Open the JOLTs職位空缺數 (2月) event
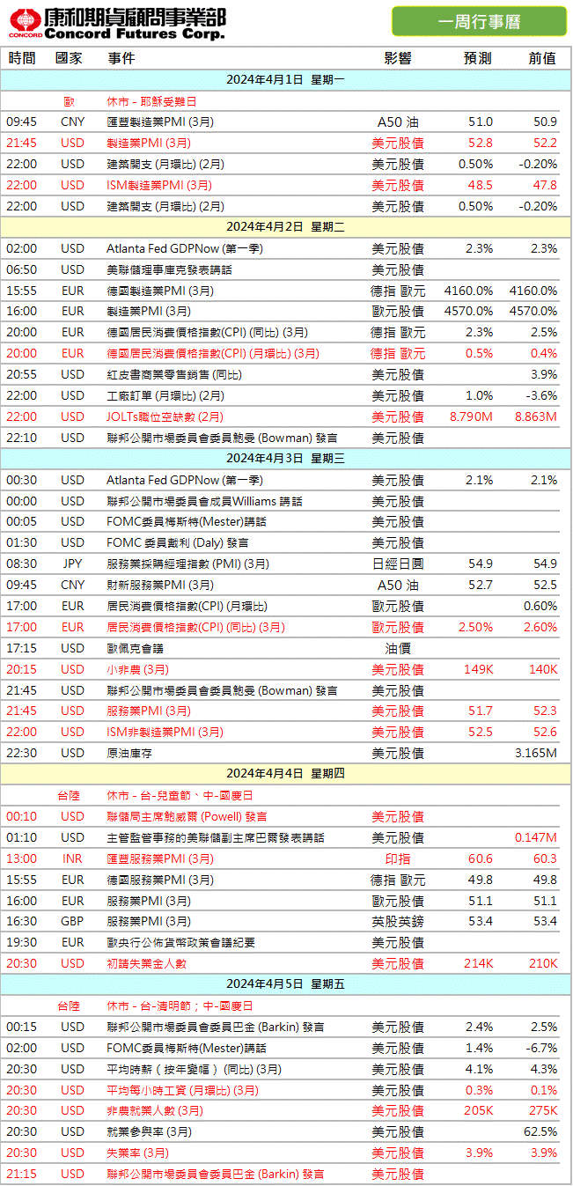Viewport: 573px width, 1186px height. (165, 416)
